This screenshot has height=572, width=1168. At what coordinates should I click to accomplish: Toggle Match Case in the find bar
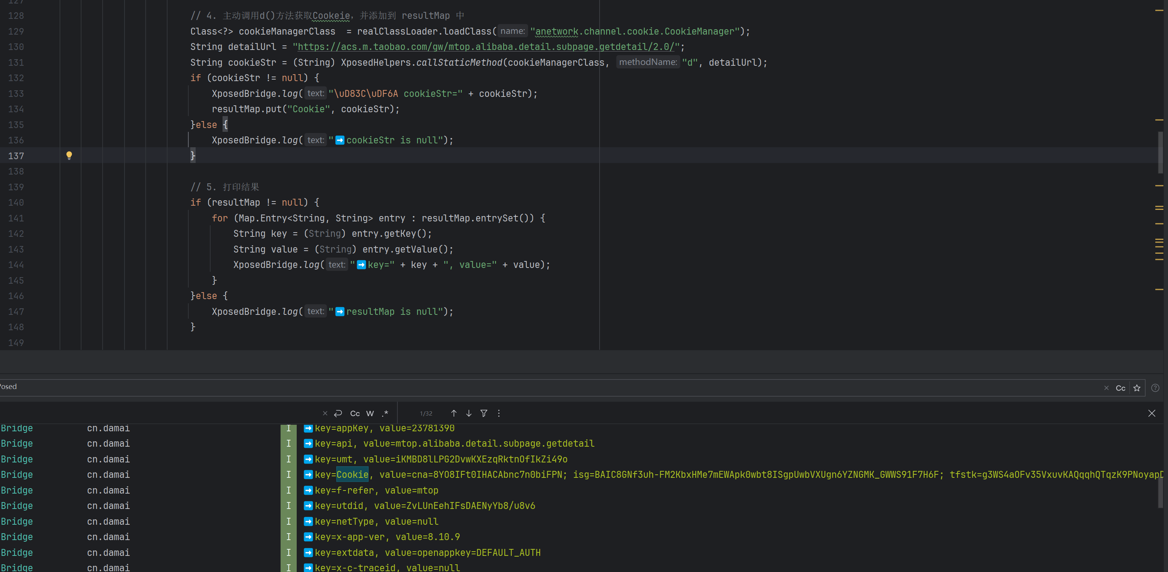coord(355,413)
